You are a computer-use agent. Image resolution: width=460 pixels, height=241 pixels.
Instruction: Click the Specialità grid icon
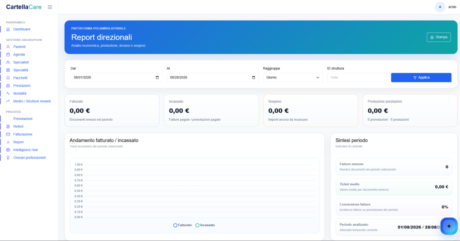click(8, 70)
